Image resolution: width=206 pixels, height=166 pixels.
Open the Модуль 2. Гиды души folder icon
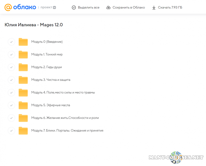23,67
